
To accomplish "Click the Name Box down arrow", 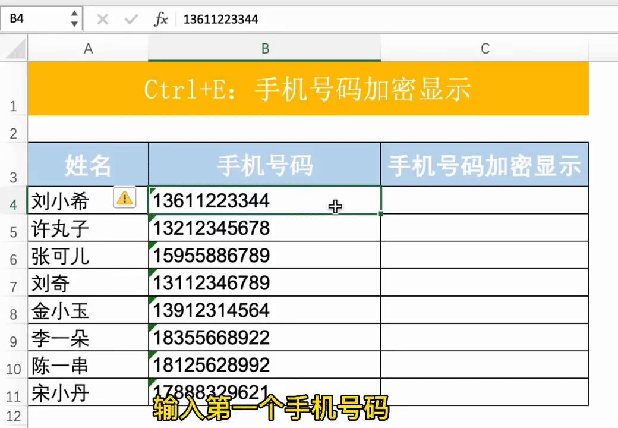I will (x=74, y=23).
